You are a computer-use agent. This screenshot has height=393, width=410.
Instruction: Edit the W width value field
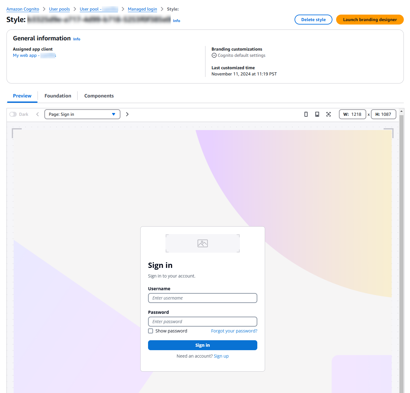[356, 114]
